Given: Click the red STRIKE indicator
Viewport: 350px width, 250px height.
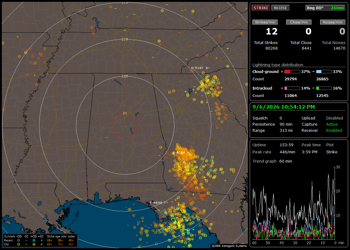Looking at the screenshot, I should 261,8.
